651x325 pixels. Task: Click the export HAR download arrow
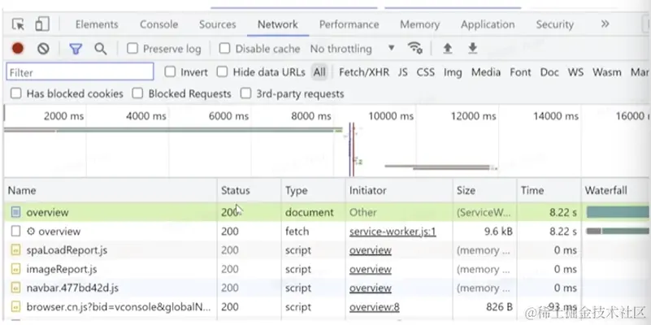coord(472,49)
